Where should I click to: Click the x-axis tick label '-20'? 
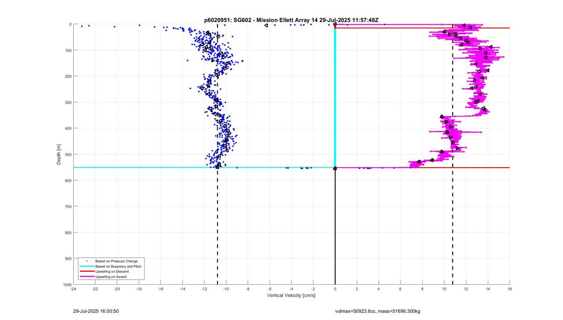pos(117,289)
